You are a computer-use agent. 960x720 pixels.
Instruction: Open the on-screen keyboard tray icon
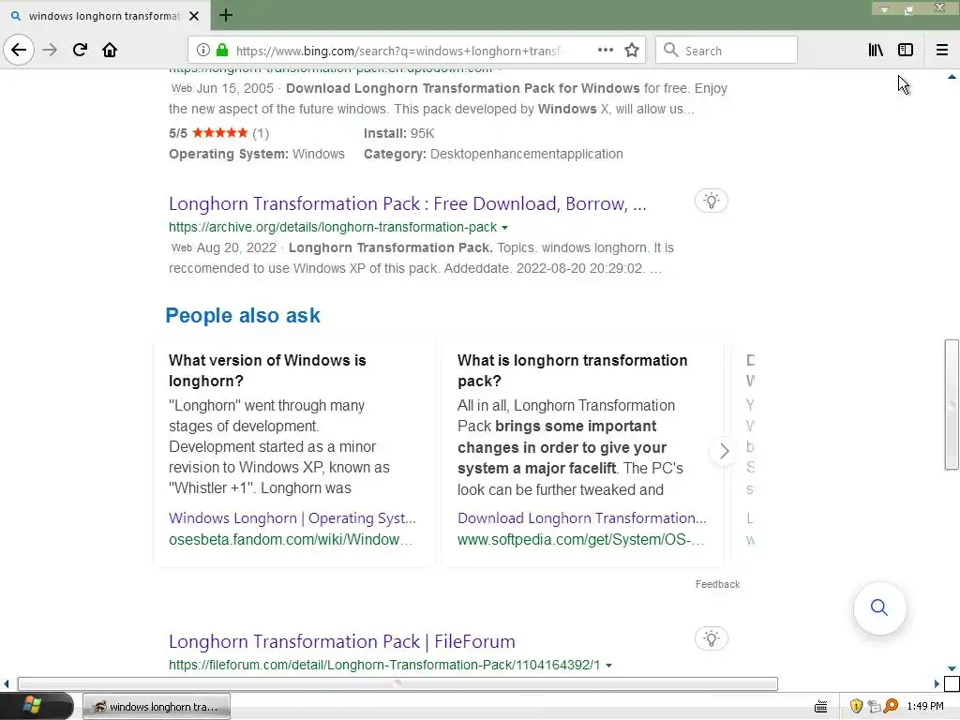(x=821, y=707)
